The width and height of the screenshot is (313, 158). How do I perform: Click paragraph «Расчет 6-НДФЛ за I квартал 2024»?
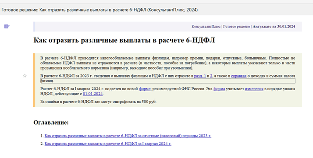coord(167,91)
